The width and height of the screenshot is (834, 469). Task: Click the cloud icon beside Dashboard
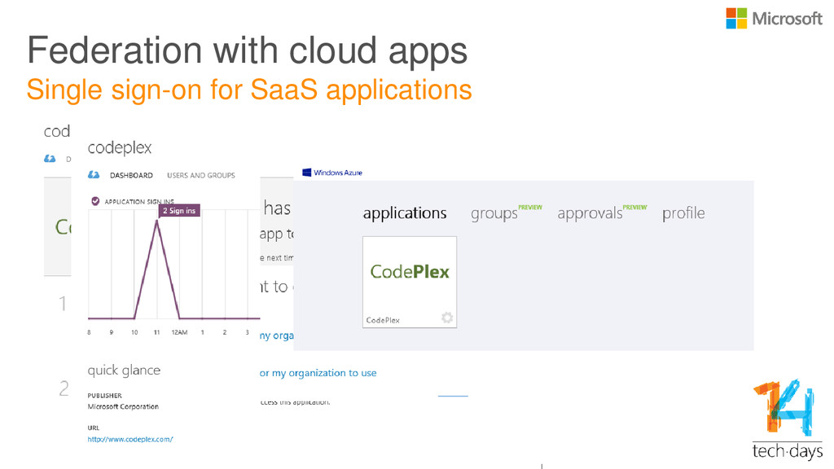(x=94, y=174)
